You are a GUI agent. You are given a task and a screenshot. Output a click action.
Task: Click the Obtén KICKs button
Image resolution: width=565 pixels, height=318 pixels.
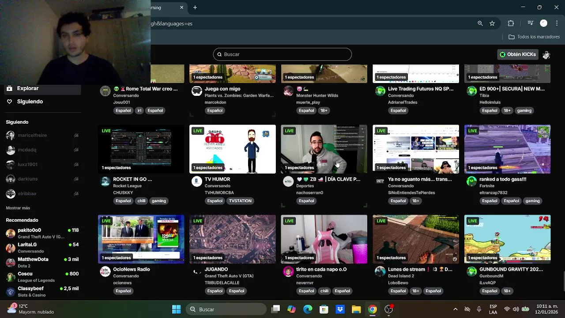pyautogui.click(x=517, y=54)
